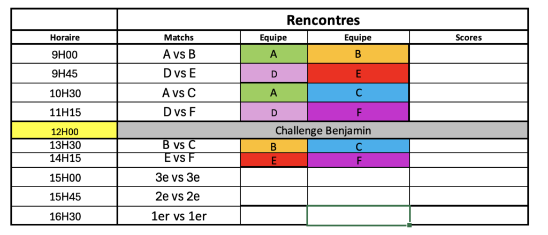This screenshot has width=548, height=235.
Task: Click the "A vs B" match cell
Action: pos(179,54)
